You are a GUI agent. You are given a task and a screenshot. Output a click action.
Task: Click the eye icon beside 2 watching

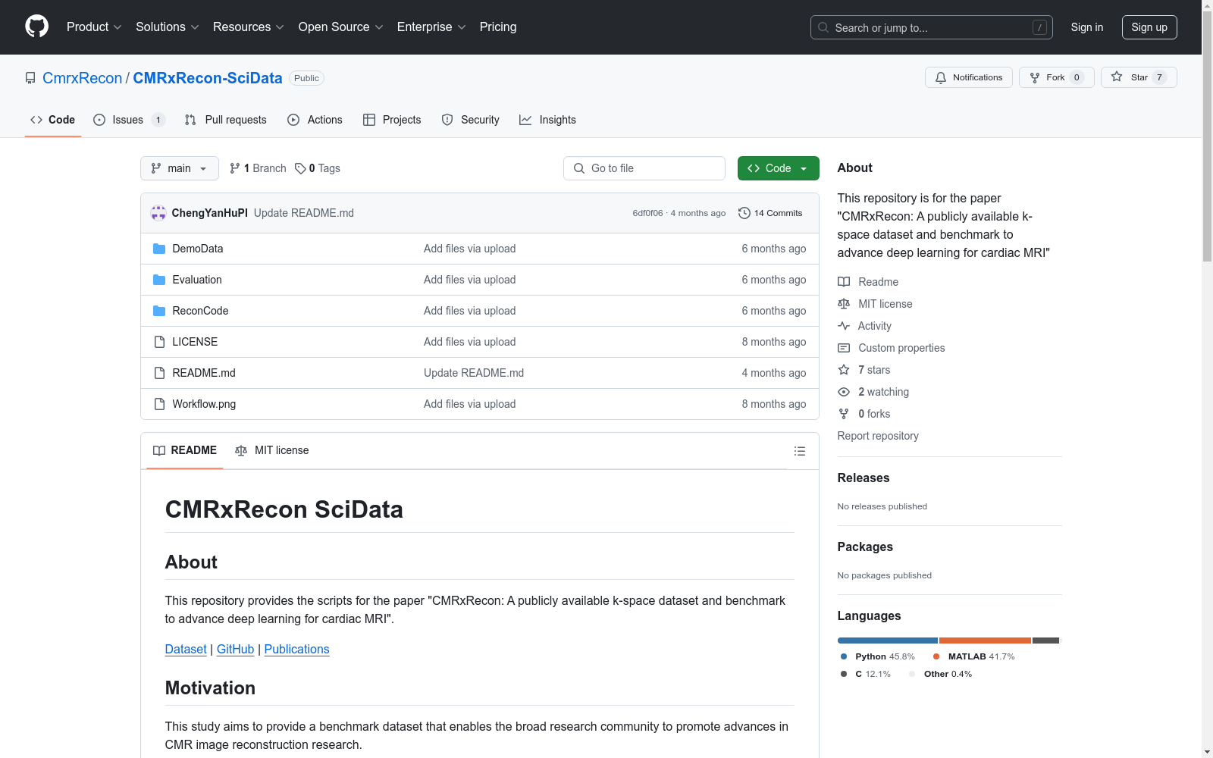pyautogui.click(x=844, y=392)
